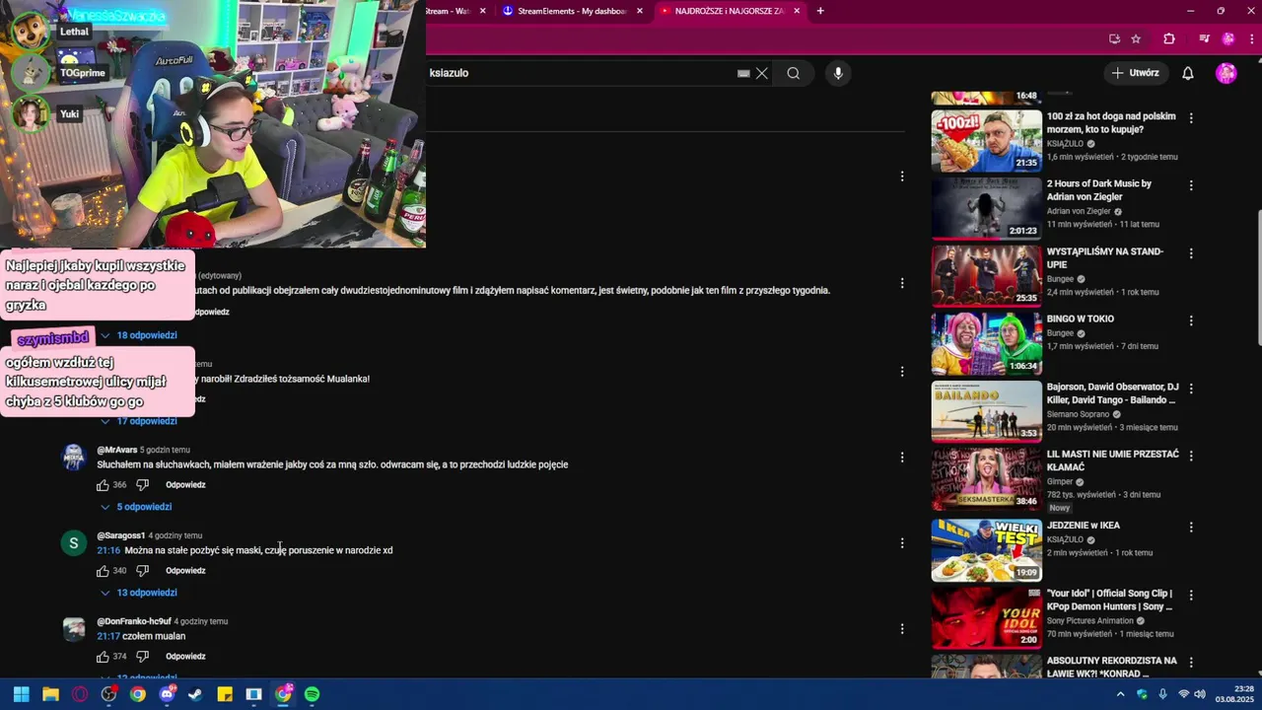Click Utwórz create button
This screenshot has width=1262, height=710.
click(1135, 73)
